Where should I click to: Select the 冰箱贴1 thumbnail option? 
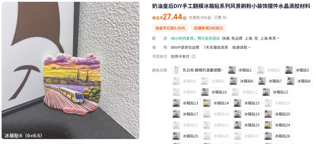(241, 70)
